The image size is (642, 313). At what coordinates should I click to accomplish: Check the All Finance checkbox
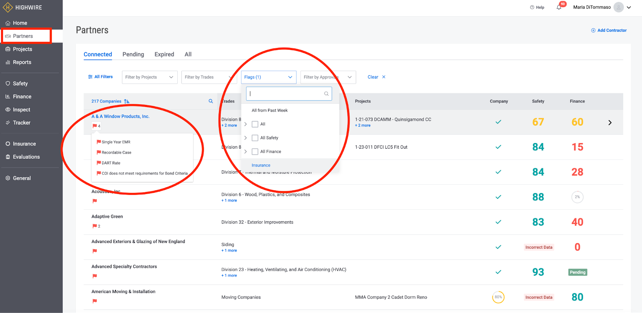[x=255, y=151]
